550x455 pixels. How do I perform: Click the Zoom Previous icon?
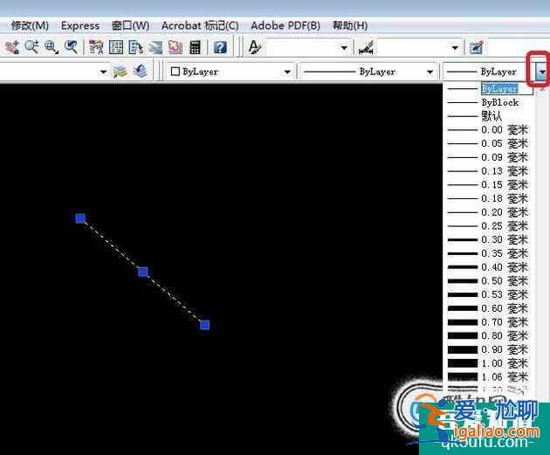tap(71, 47)
